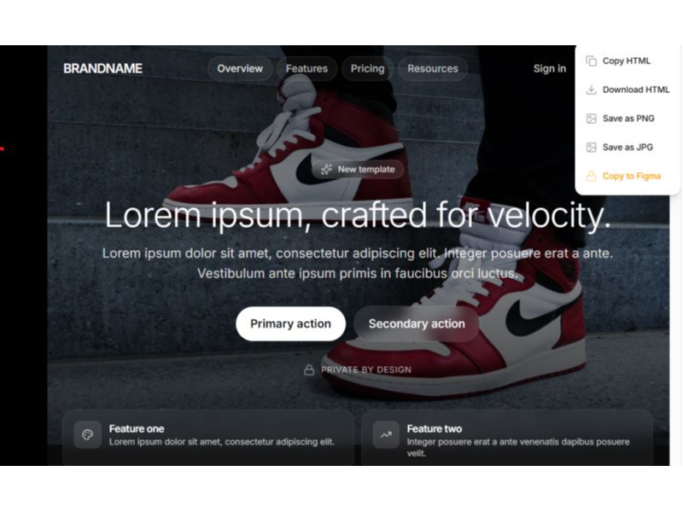Click the trending arrow icon for Feature two
This screenshot has width=683, height=512.
pos(386,434)
